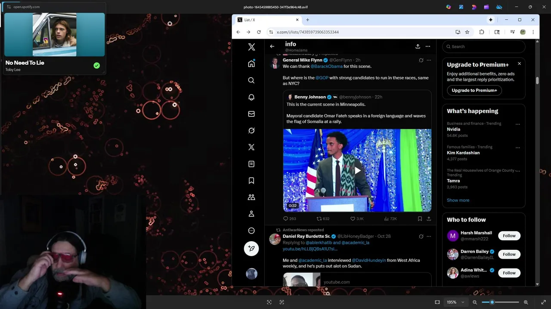Click the Gemini sparkle in Chrome title bar
The width and height of the screenshot is (551, 309).
click(x=490, y=20)
